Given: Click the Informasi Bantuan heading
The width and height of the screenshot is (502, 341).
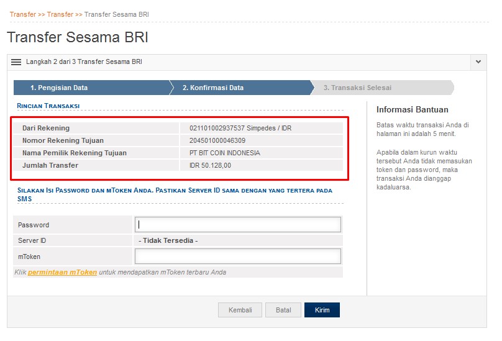Looking at the screenshot, I should (x=413, y=109).
